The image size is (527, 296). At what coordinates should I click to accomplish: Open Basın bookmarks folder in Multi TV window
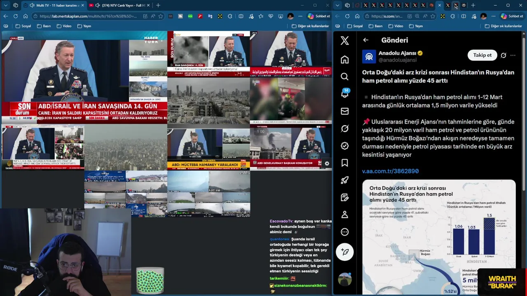pyautogui.click(x=44, y=26)
